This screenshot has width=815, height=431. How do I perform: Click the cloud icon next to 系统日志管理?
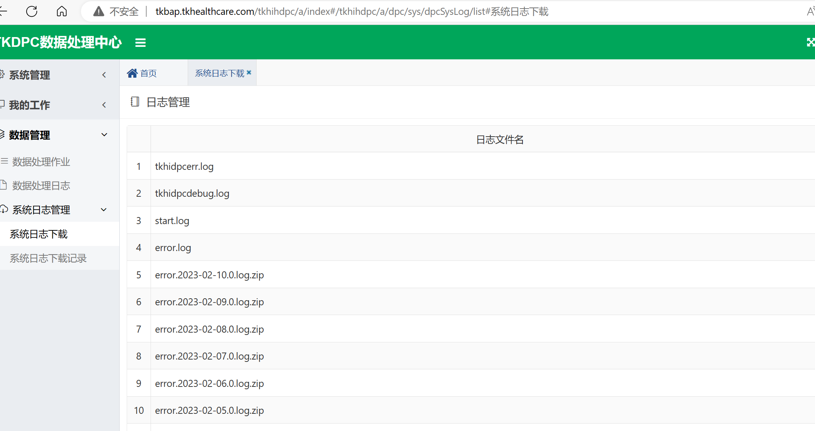click(4, 209)
